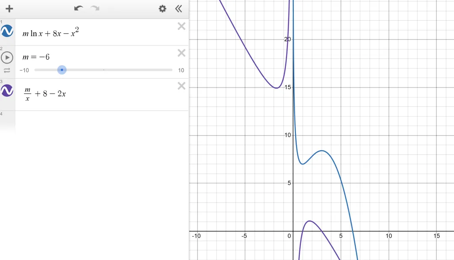Click the blue curve's local minimum near x=1

click(303, 164)
